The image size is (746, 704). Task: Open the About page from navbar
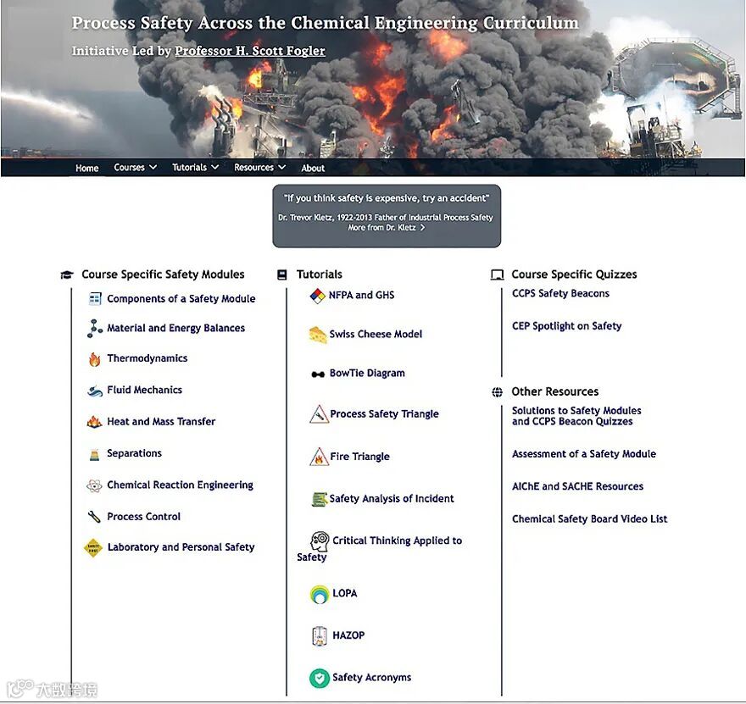[x=313, y=168]
